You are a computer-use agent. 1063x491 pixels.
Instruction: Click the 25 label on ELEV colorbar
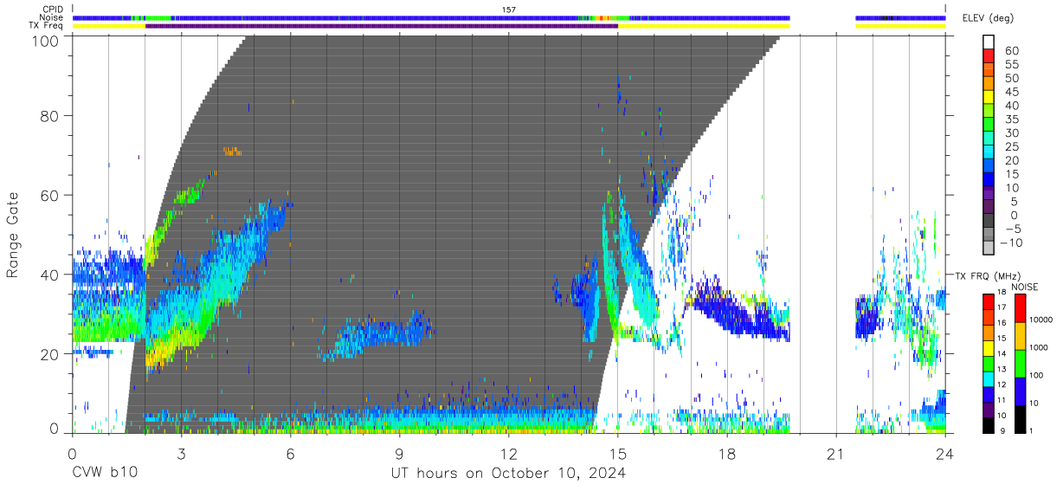tap(1012, 147)
